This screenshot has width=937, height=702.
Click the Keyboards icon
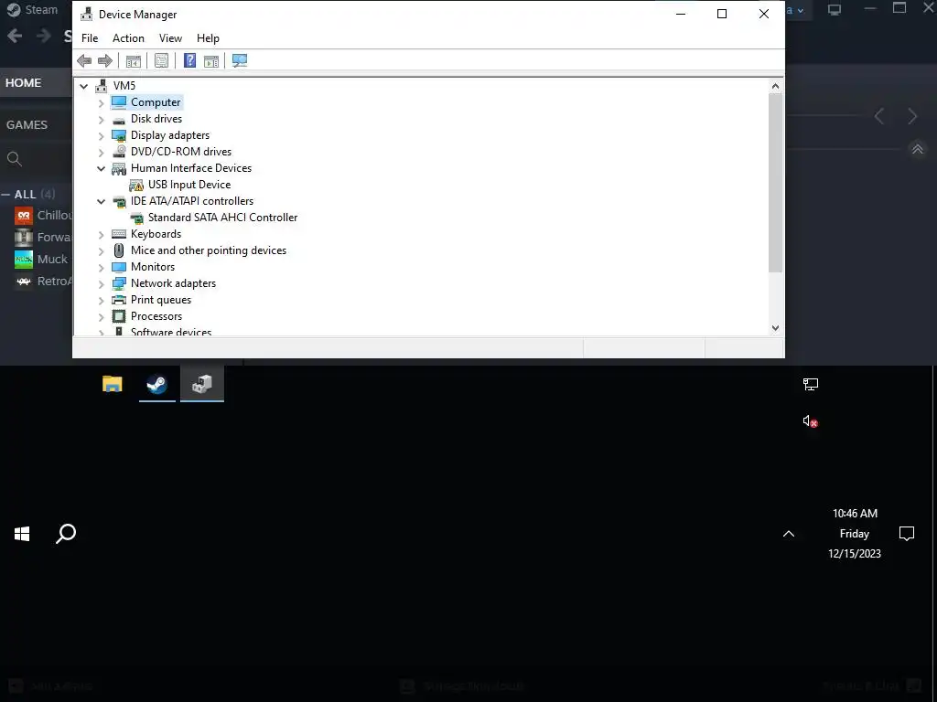pyautogui.click(x=119, y=234)
